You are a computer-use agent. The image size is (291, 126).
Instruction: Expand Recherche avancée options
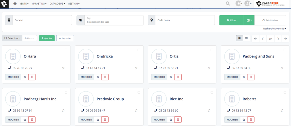point(275,29)
